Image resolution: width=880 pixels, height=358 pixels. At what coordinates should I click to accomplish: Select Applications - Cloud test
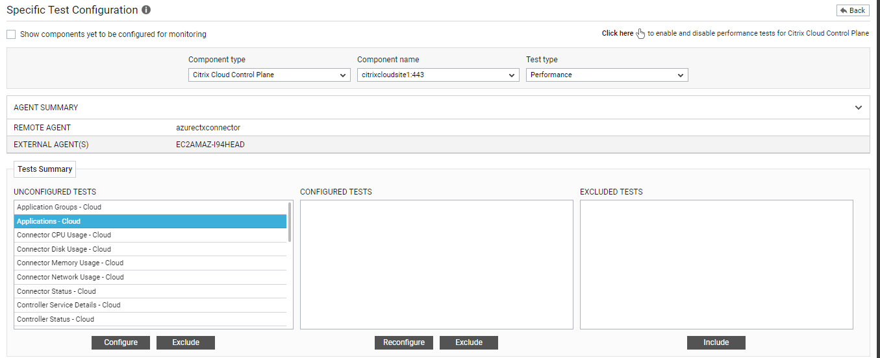pos(150,221)
